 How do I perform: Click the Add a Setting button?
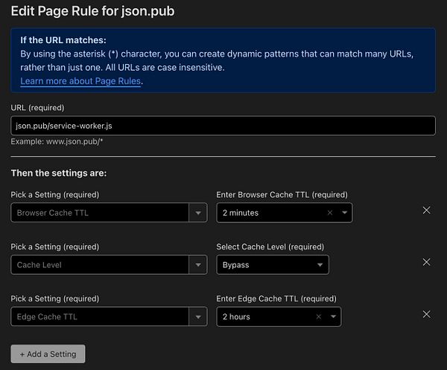point(48,354)
